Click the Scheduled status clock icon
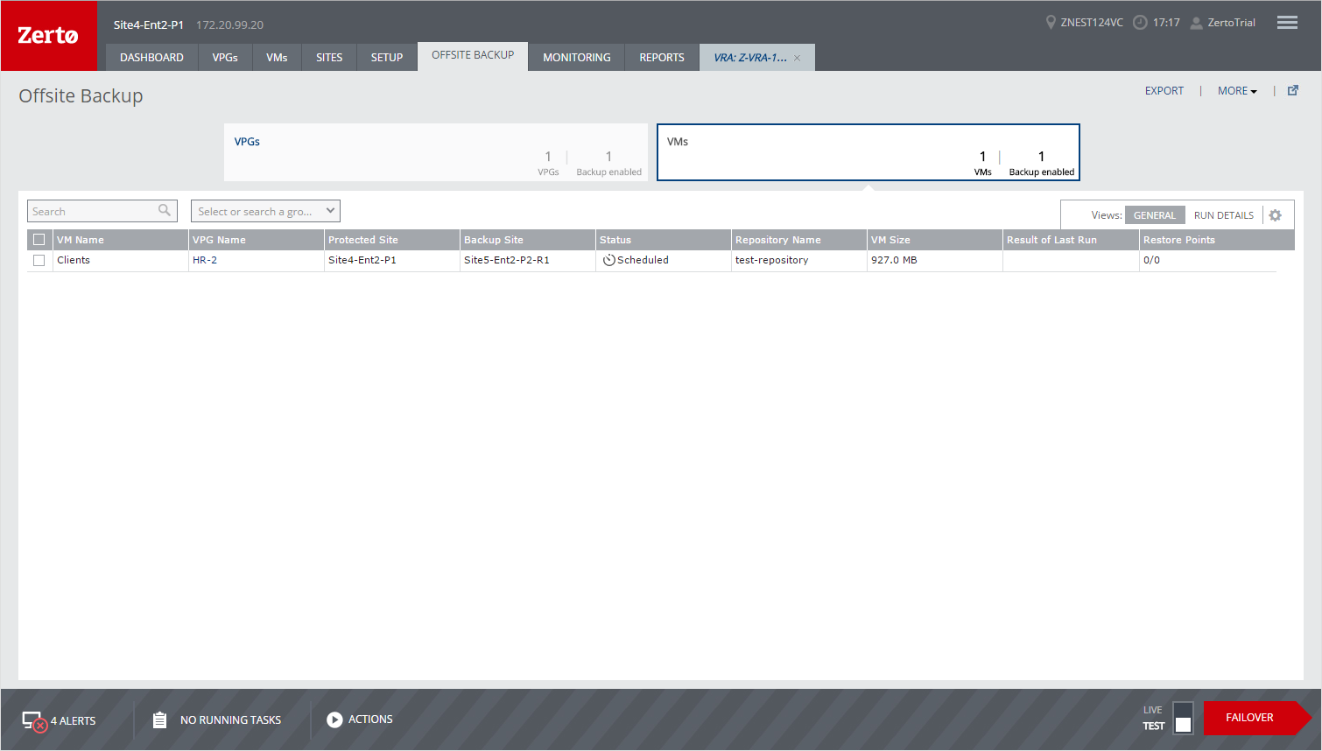 pyautogui.click(x=609, y=260)
